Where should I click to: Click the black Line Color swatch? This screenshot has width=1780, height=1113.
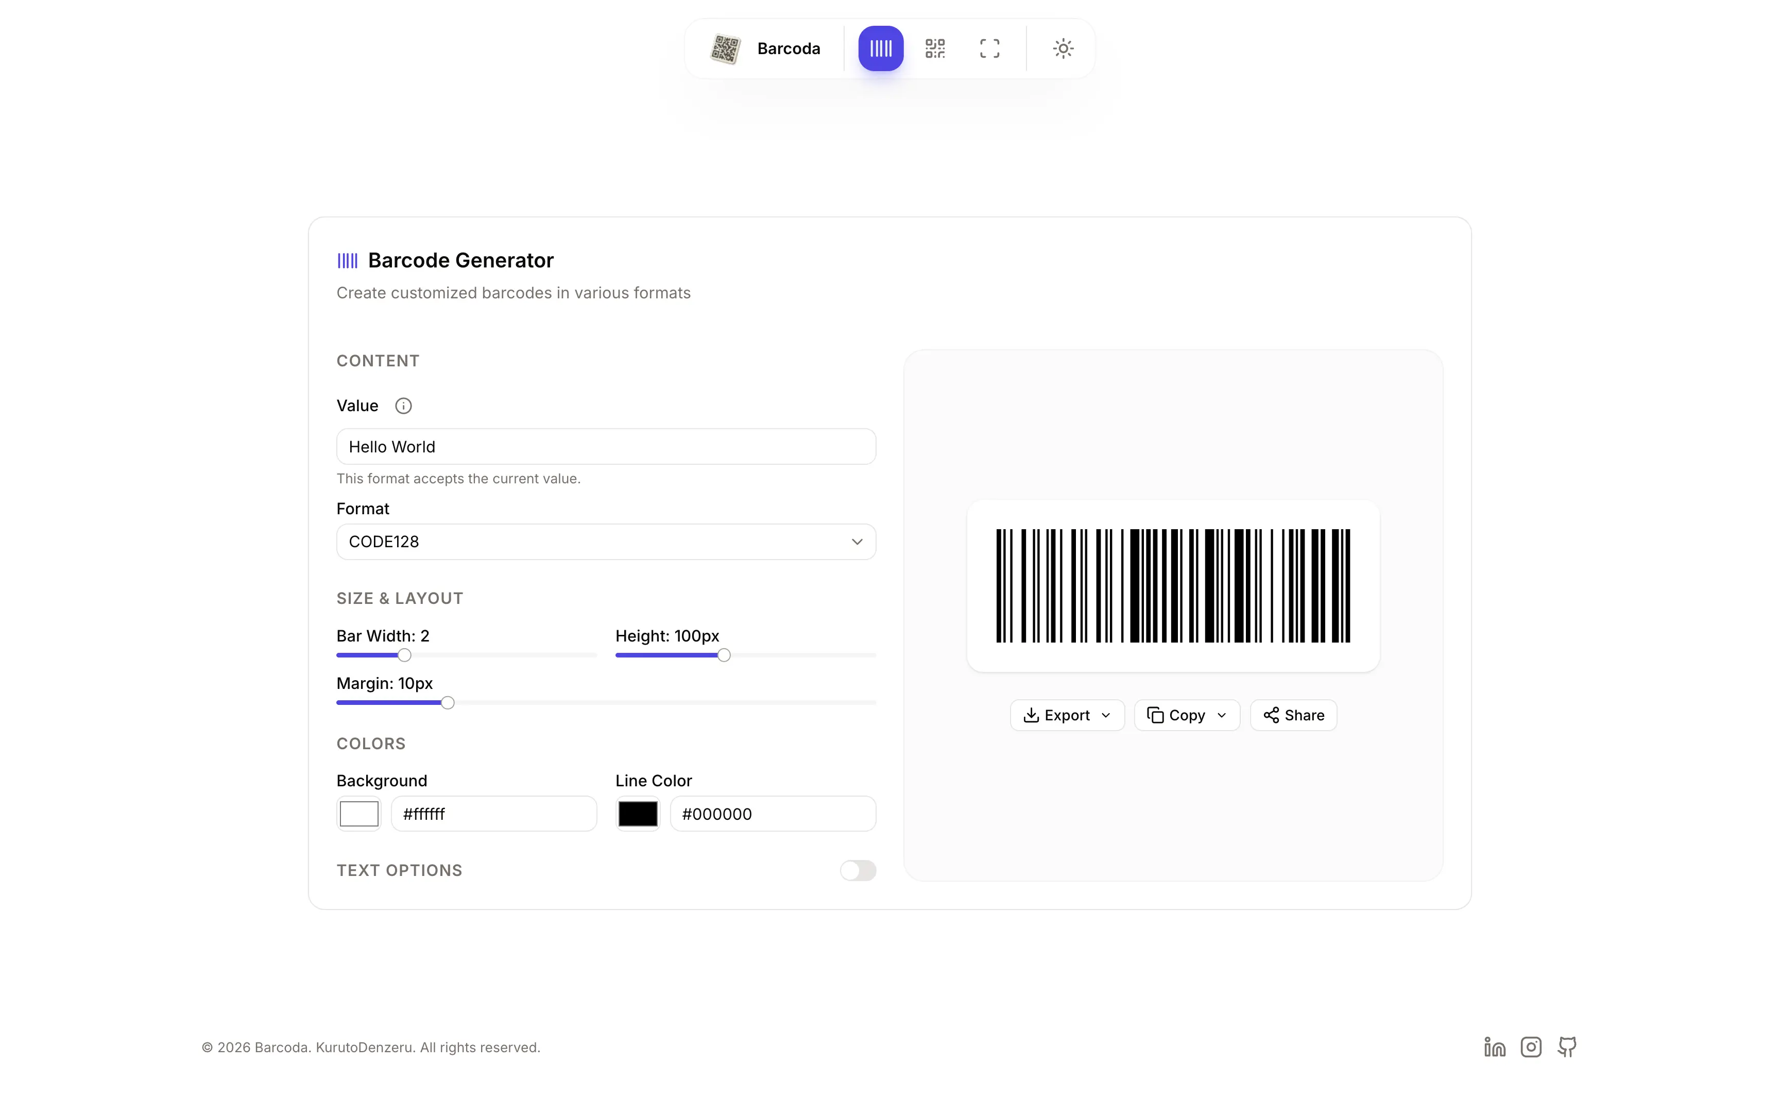click(637, 814)
